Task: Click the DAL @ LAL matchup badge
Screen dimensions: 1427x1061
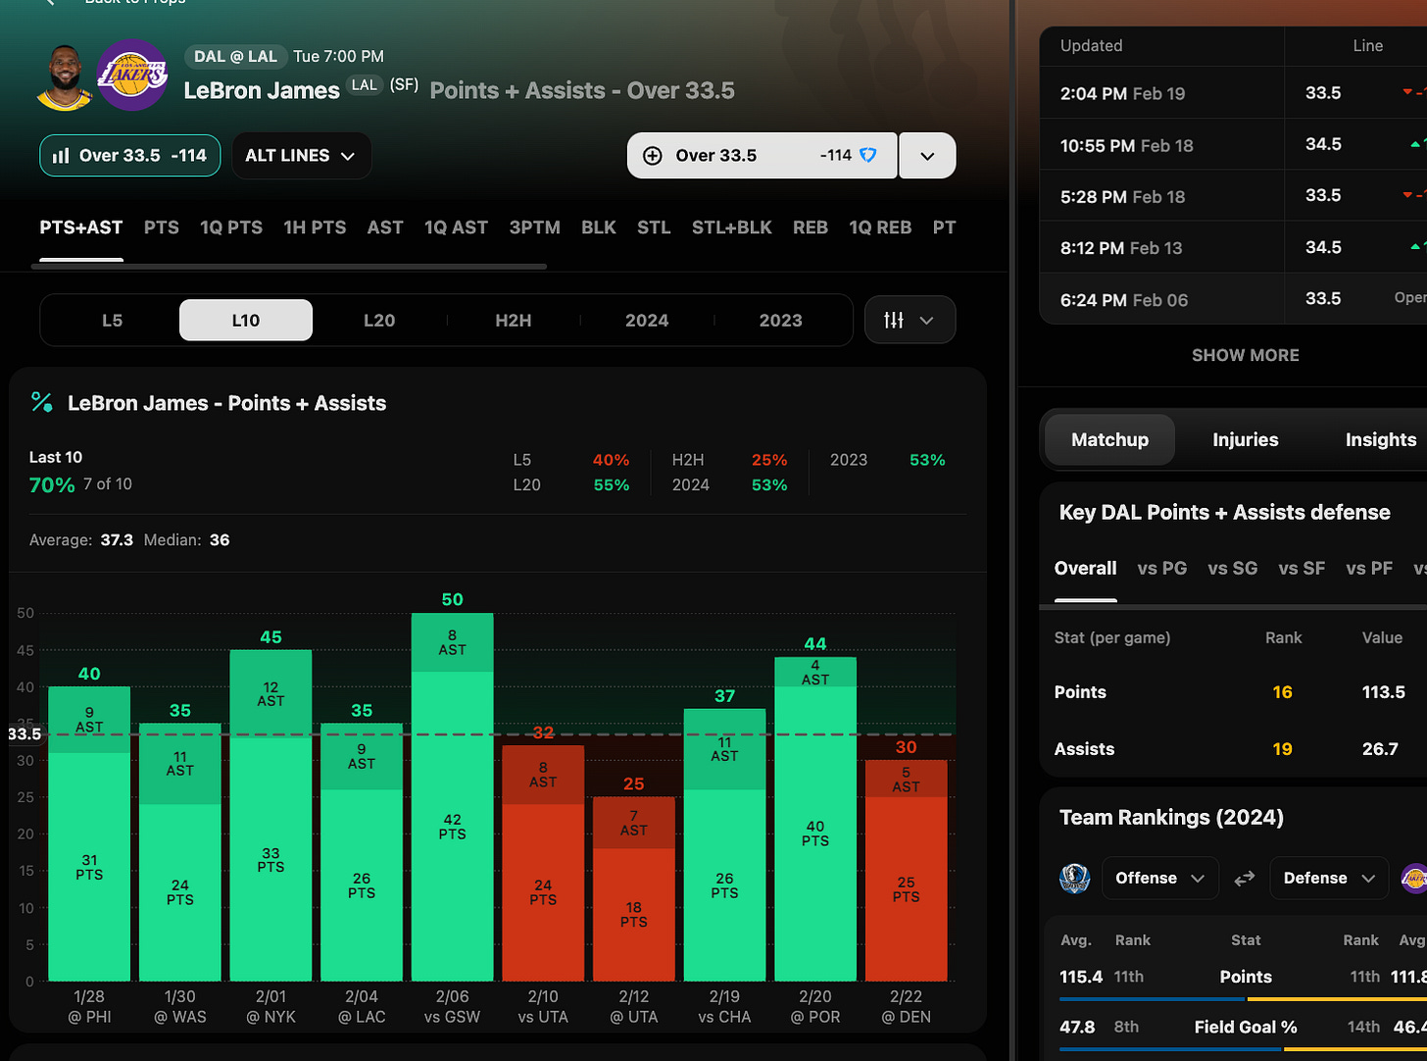Action: point(235,56)
